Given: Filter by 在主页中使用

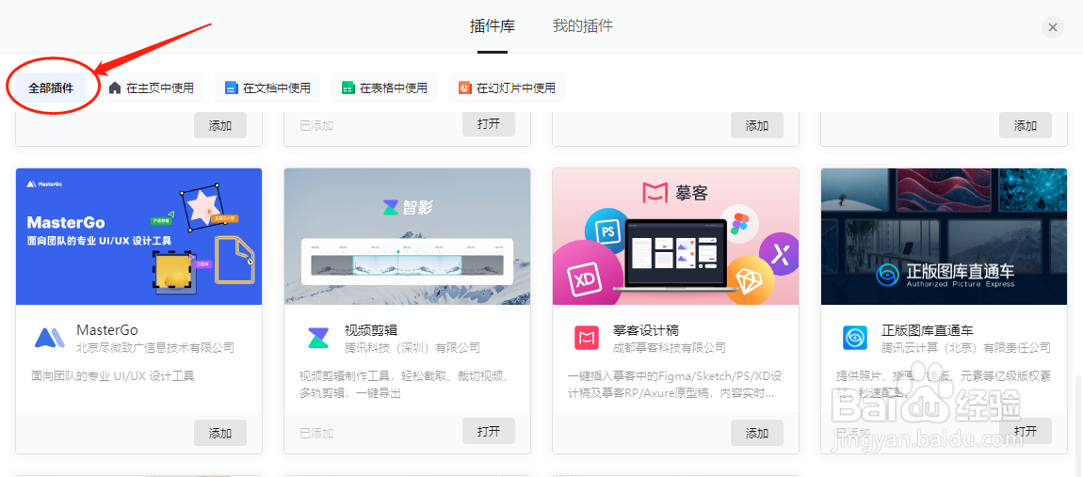Looking at the screenshot, I should point(151,87).
